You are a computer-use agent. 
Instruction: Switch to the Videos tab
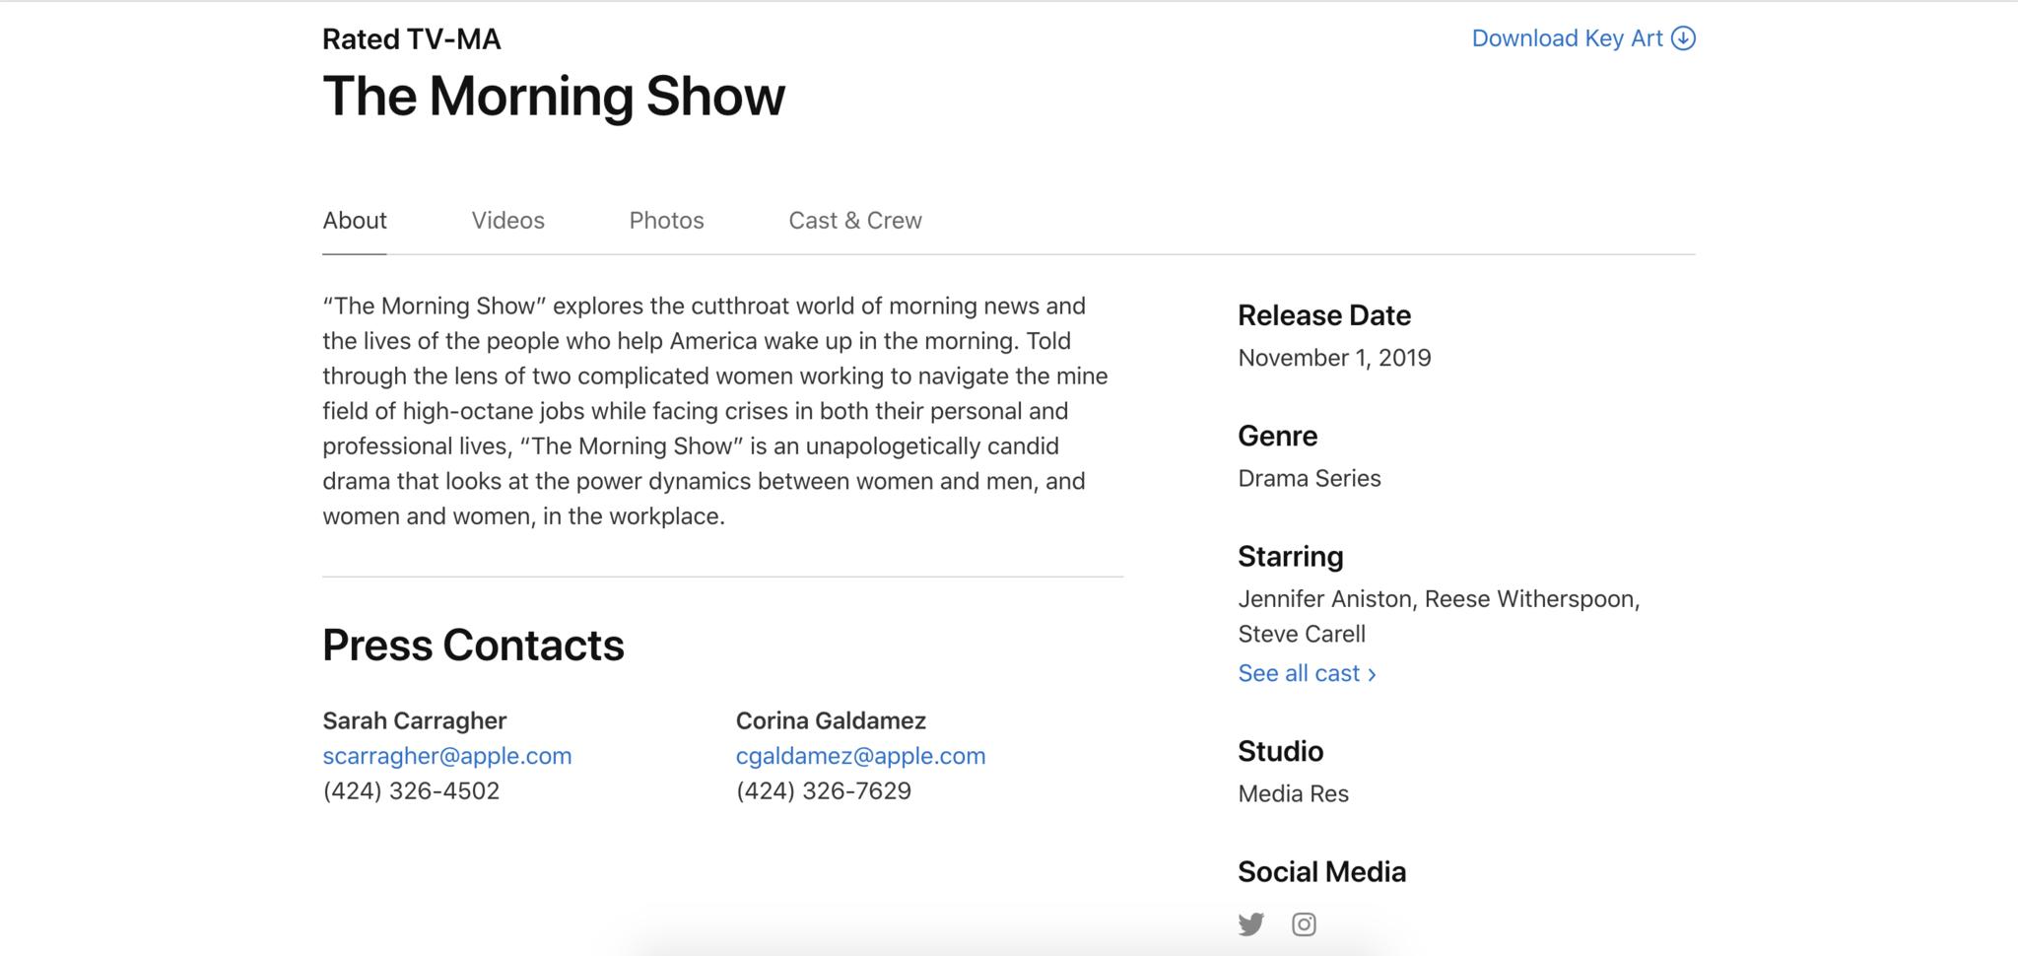click(x=507, y=221)
